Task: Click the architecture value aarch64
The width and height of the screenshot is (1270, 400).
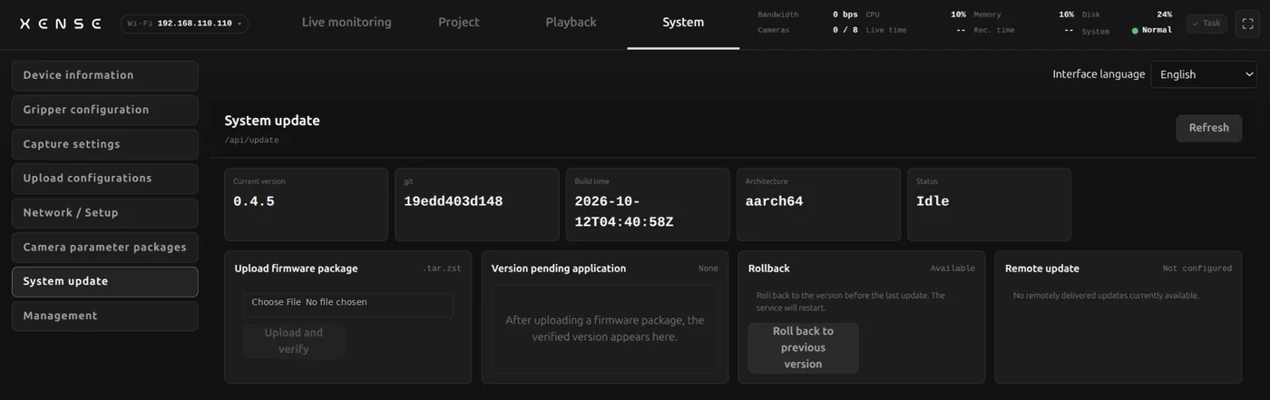Action: coord(774,201)
